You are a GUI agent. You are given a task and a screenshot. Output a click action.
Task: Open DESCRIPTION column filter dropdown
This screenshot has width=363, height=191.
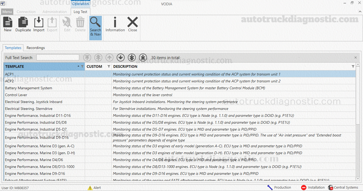coord(353,66)
